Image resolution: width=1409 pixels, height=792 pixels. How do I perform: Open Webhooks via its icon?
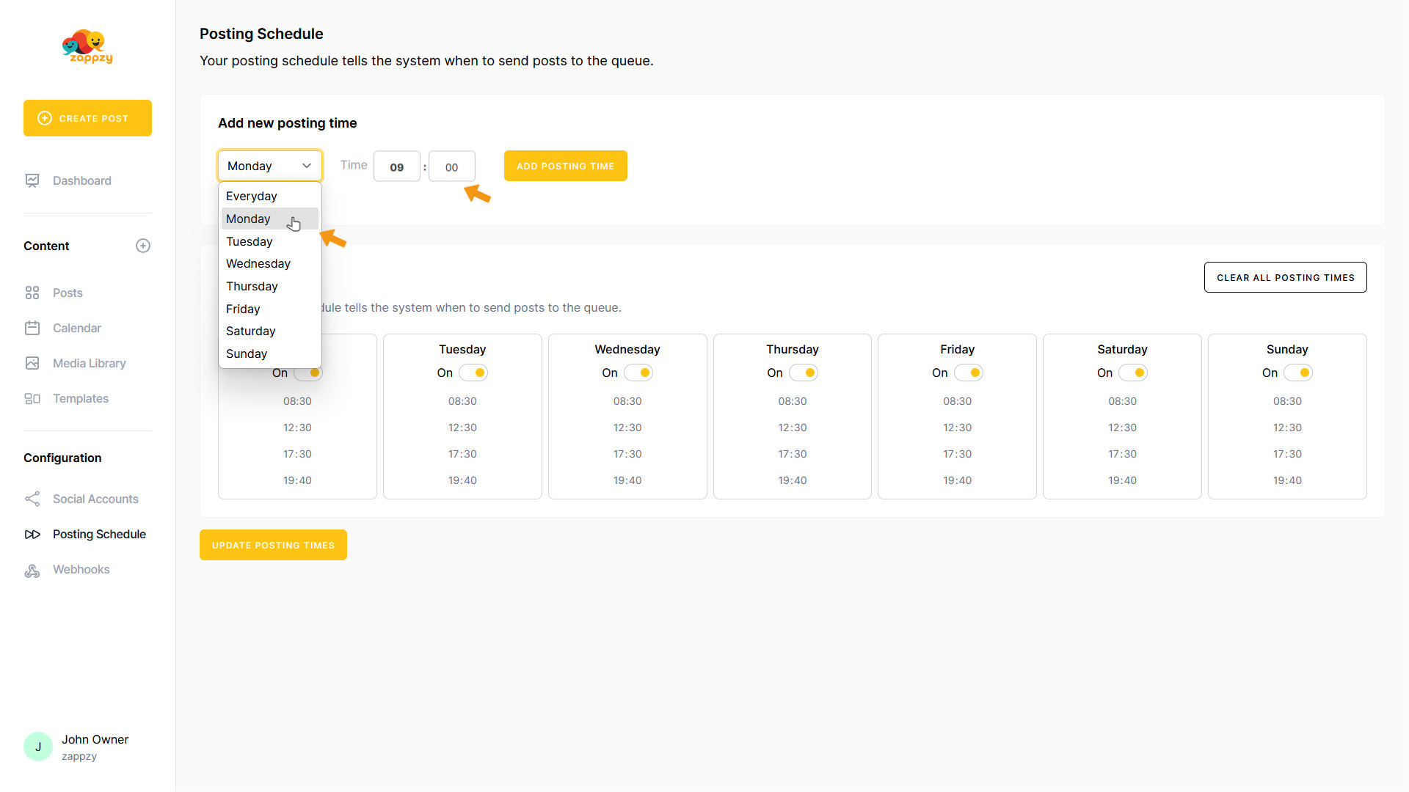32,570
